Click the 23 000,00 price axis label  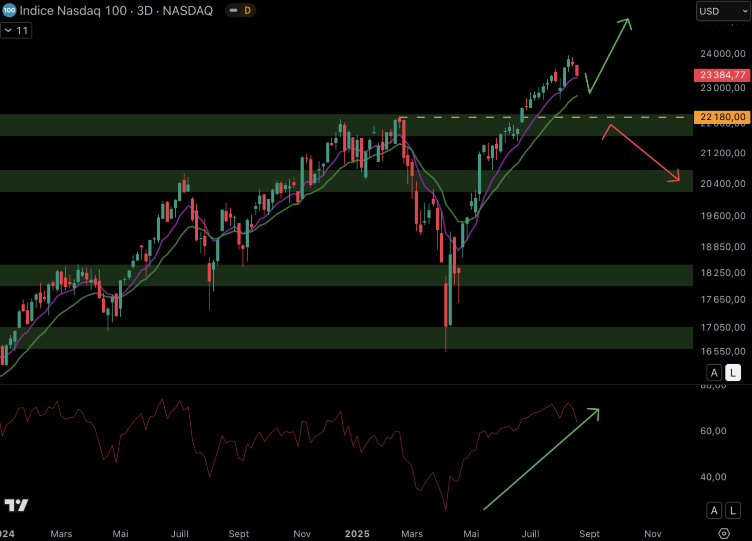[723, 88]
